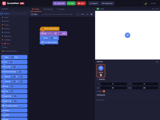Click the counter-clockwise arrow on Turn Left block

click(x=3, y=67)
